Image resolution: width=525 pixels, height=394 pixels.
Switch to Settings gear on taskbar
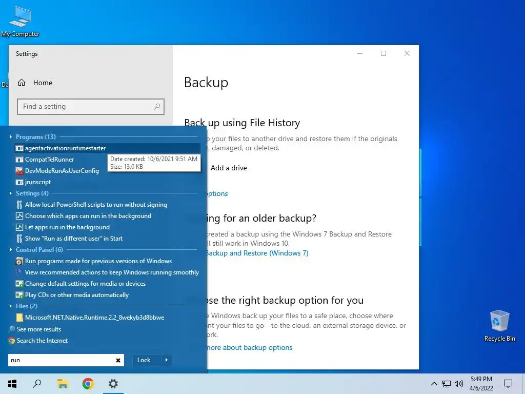(x=113, y=384)
